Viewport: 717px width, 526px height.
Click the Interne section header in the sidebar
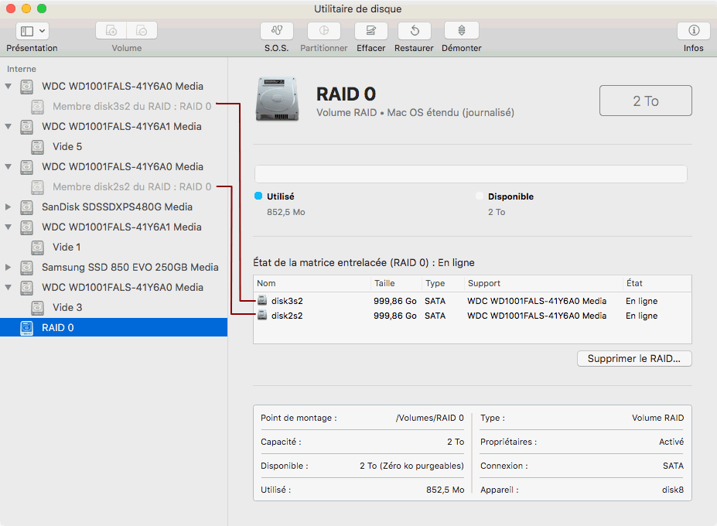[x=22, y=69]
